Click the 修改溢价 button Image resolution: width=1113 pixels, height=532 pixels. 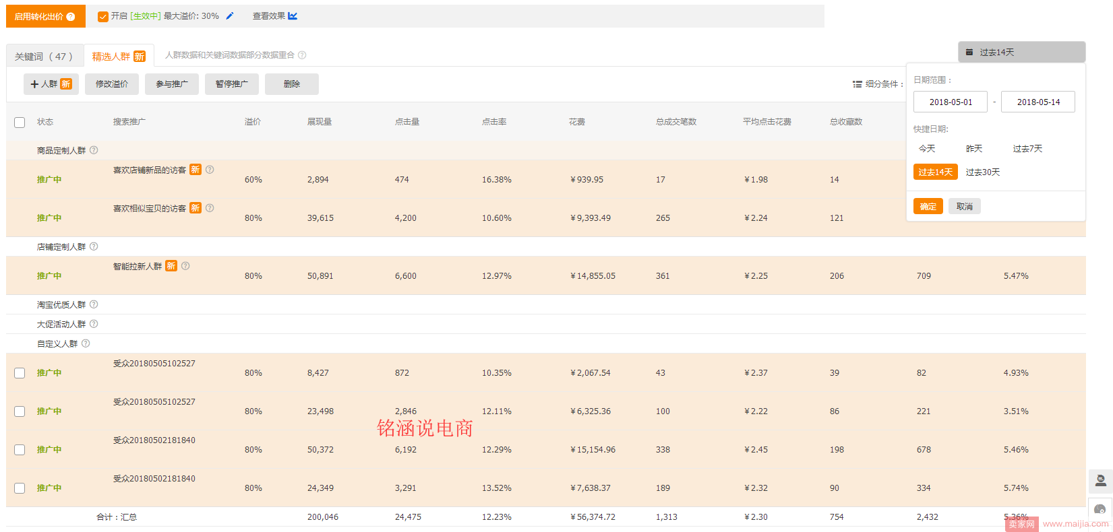(112, 84)
